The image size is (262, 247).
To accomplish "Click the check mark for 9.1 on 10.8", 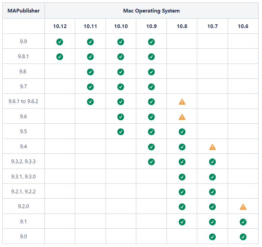I will pyautogui.click(x=182, y=222).
